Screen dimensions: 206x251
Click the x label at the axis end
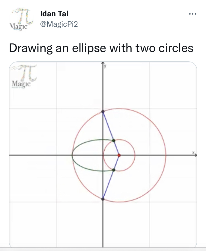click(193, 152)
